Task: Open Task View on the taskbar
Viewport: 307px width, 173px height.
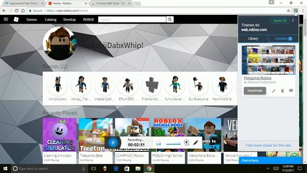Action: [x=94, y=169]
